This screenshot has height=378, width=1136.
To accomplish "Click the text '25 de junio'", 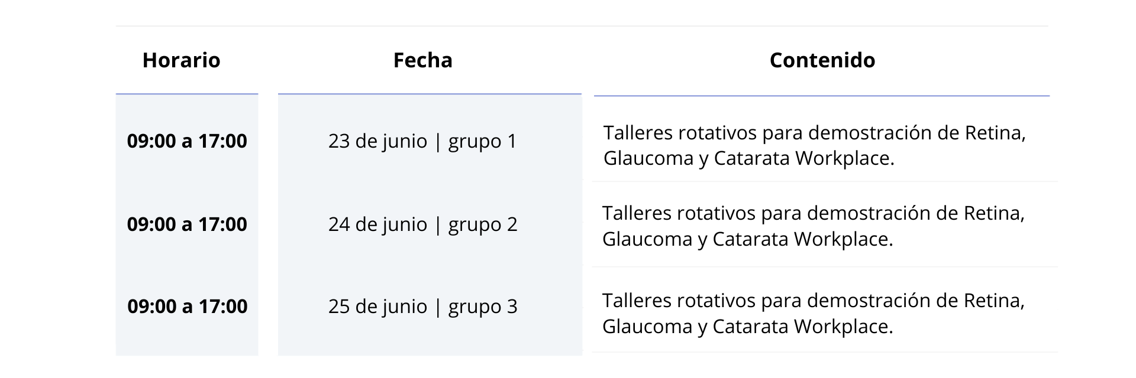I will (x=377, y=307).
